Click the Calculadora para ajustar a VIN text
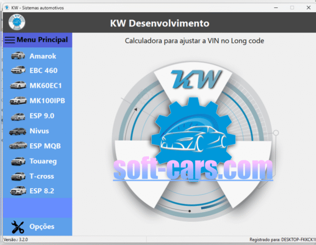This screenshot has width=316, height=245. (x=194, y=41)
